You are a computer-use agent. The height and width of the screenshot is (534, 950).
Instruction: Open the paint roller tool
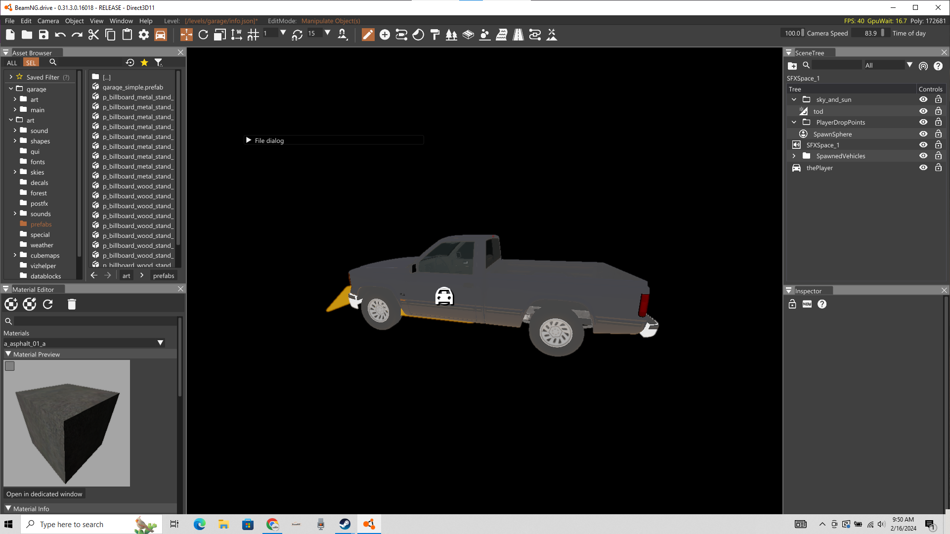(x=435, y=35)
